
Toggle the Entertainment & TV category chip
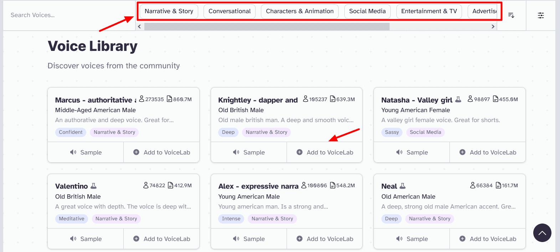coord(429,11)
